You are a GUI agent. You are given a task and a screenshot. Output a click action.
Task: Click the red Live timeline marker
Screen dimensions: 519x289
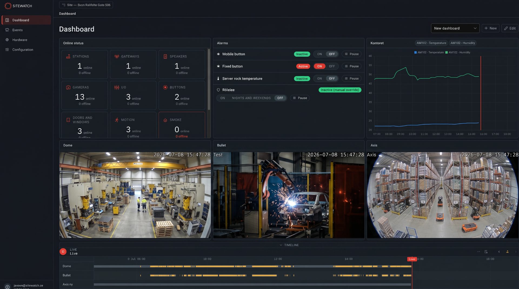pyautogui.click(x=412, y=259)
